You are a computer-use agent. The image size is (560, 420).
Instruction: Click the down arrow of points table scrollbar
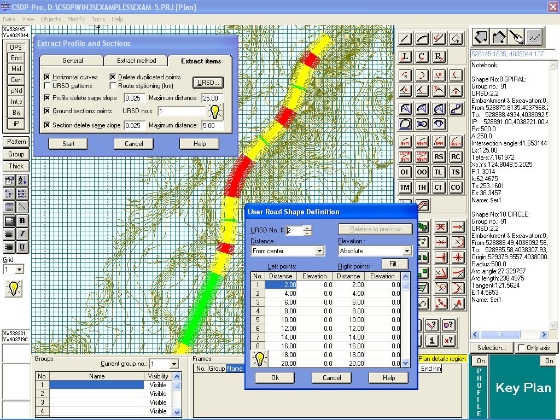pos(405,363)
